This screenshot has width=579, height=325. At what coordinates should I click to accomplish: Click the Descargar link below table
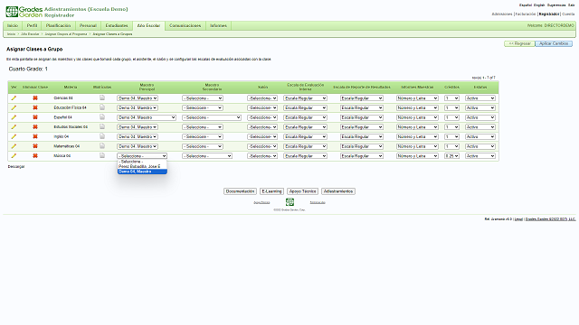click(16, 167)
